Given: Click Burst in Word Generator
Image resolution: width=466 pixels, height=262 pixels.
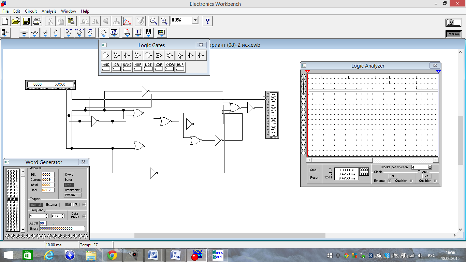Looking at the screenshot, I should coord(69,180).
